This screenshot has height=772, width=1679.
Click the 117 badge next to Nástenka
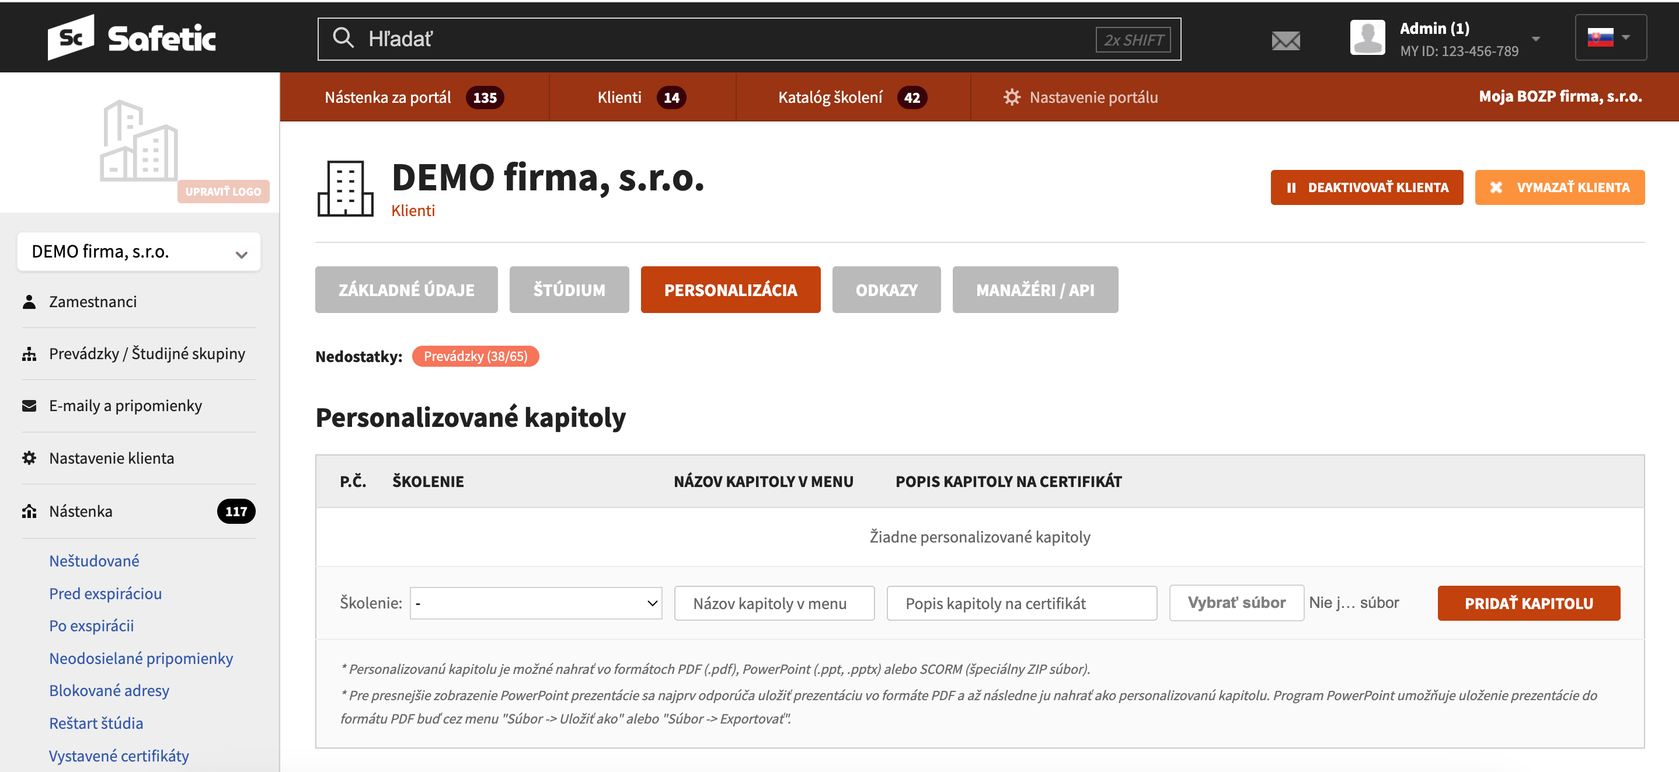tap(236, 512)
